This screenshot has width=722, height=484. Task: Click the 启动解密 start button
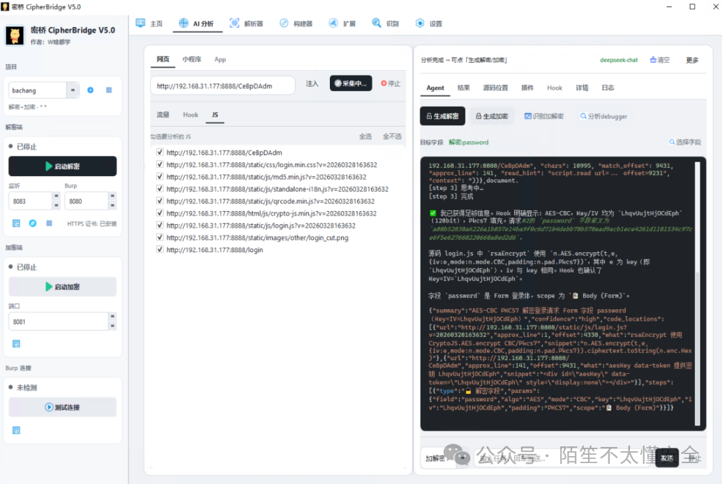click(x=63, y=166)
